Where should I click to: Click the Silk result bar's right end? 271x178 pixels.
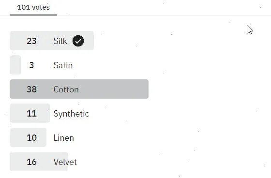(89, 41)
